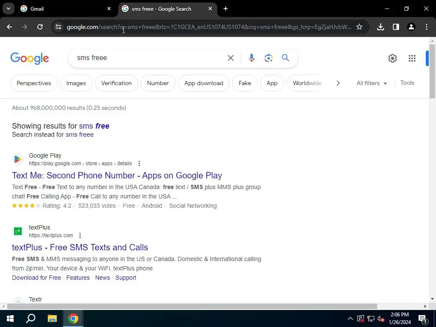Click muted volume icon in tray
The width and height of the screenshot is (436, 327).
[381, 318]
